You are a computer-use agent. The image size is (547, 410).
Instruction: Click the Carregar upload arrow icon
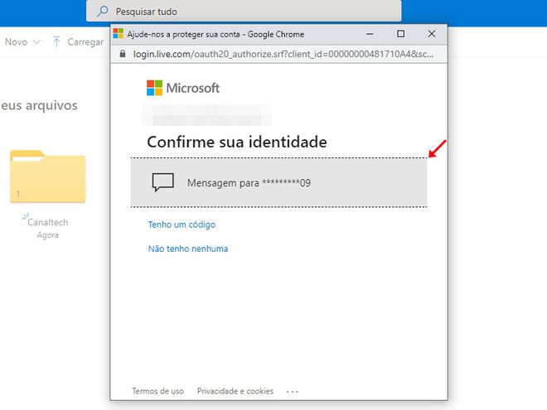(x=56, y=42)
